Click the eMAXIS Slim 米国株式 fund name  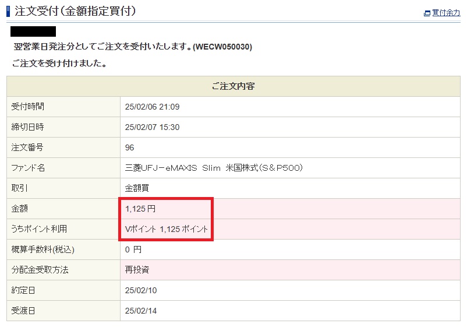click(x=214, y=168)
